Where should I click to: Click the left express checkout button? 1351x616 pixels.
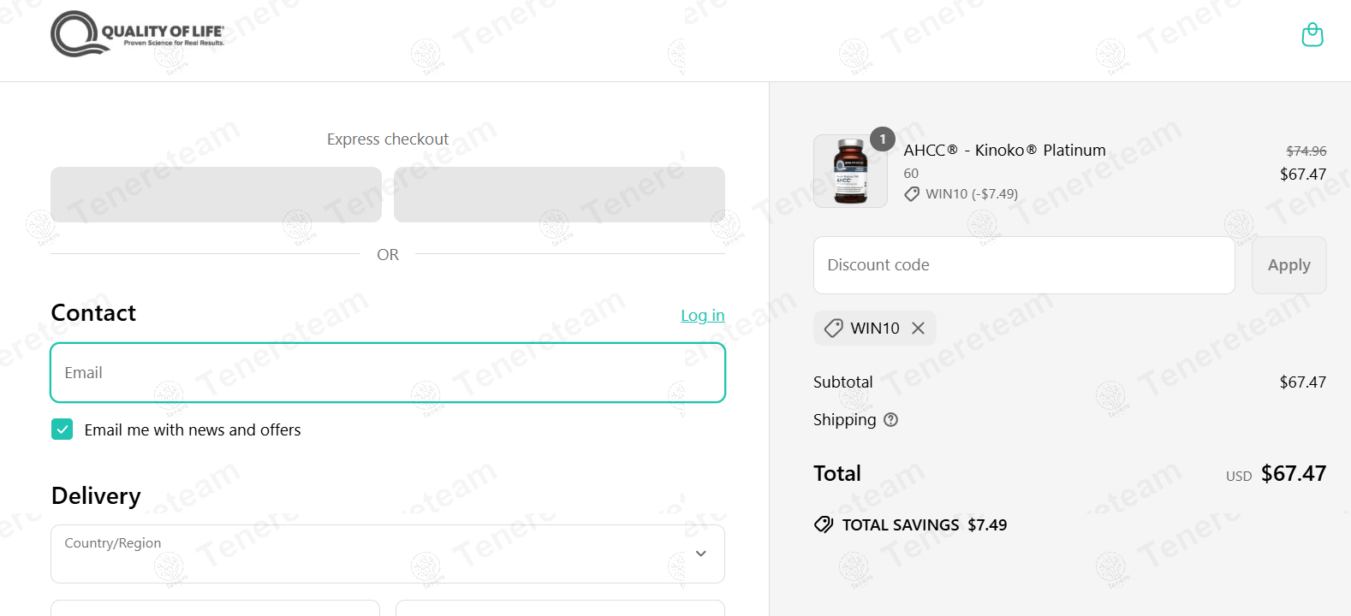coord(216,195)
